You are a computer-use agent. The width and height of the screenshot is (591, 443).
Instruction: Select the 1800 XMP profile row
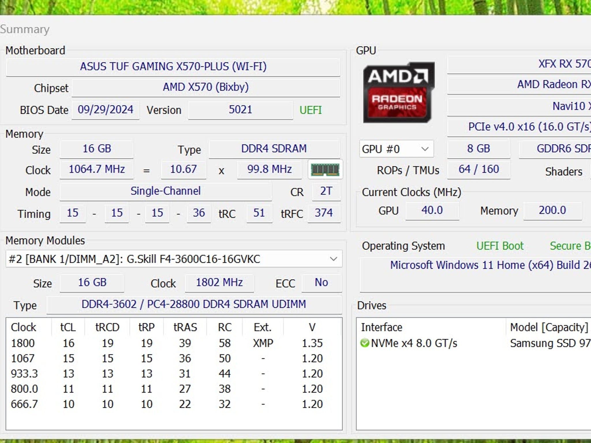pos(174,343)
